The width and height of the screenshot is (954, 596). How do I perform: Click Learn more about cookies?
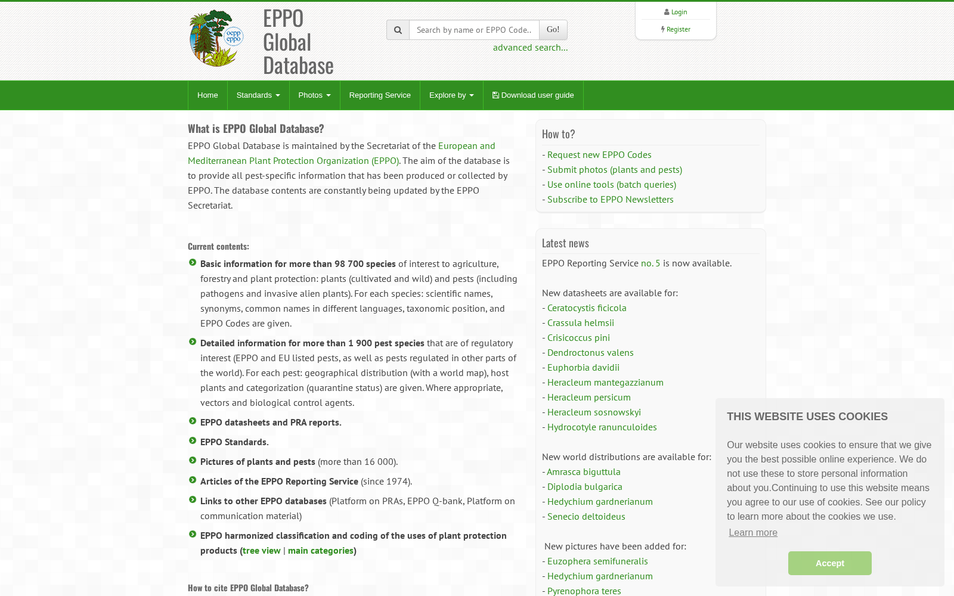click(753, 533)
